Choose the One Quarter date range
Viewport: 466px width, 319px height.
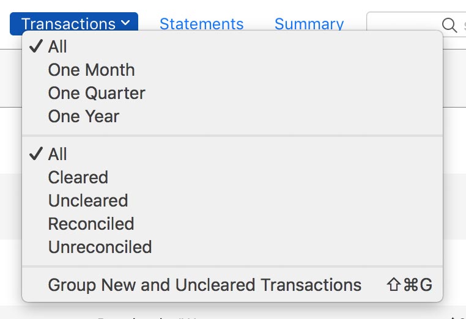(x=97, y=94)
